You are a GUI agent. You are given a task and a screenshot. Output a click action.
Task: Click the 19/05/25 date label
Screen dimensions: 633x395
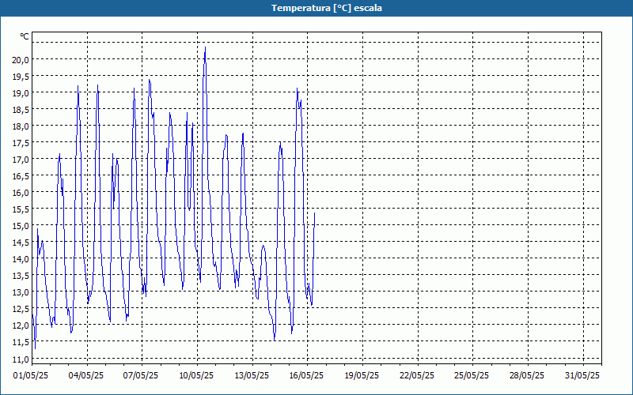click(x=362, y=376)
